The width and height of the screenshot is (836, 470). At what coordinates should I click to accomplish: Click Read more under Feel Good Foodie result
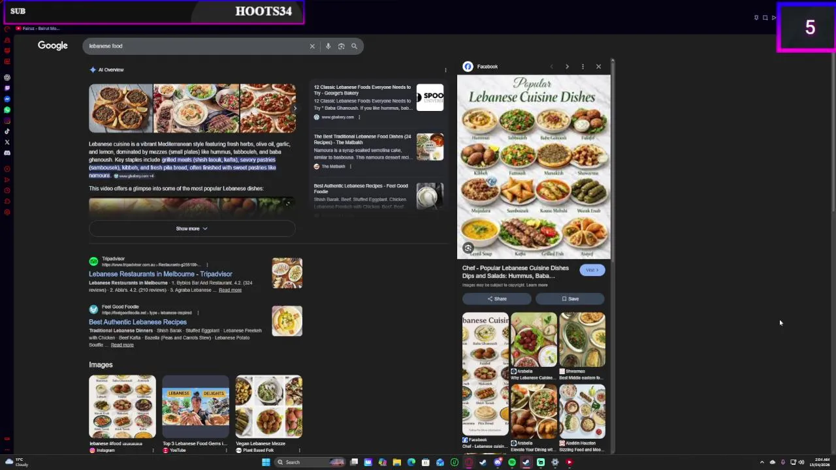[122, 345]
